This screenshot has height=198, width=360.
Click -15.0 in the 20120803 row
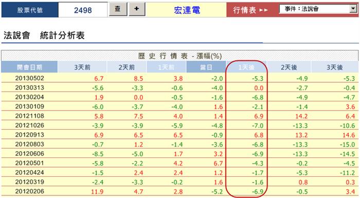point(347,145)
